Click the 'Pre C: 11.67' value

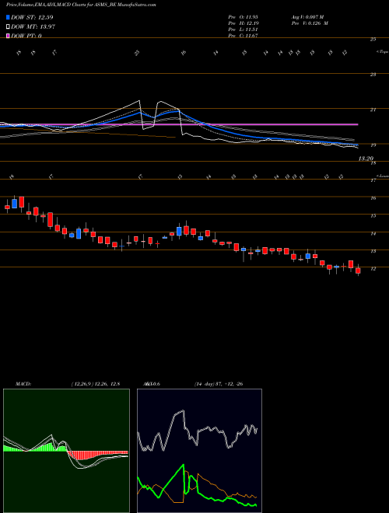tap(244, 36)
